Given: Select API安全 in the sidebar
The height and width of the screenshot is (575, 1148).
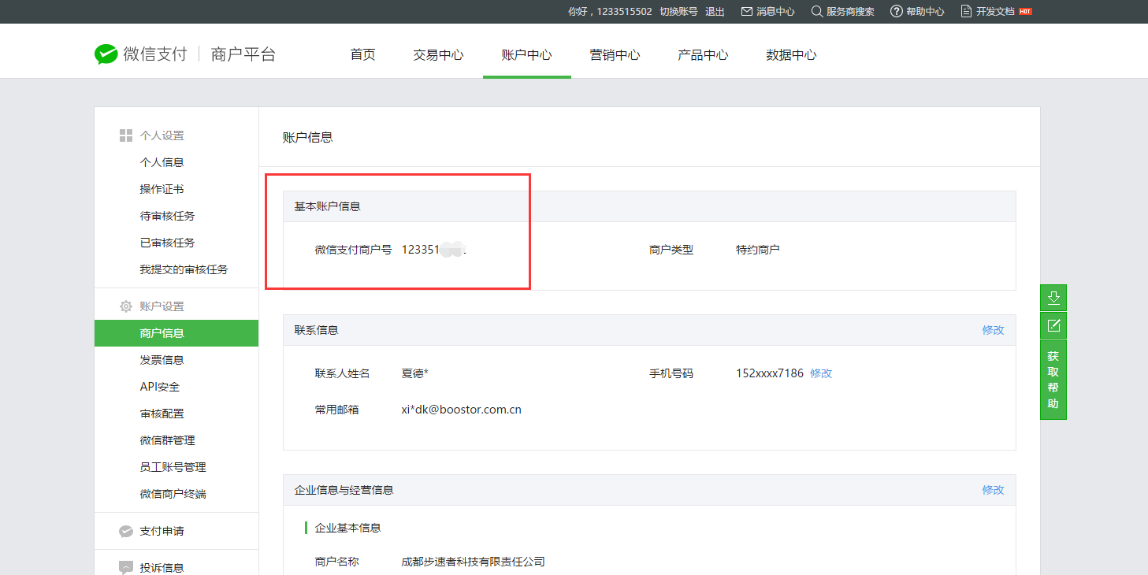Looking at the screenshot, I should [x=160, y=387].
